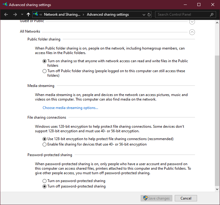Select Turn on password-protected sharing
Screen dimensions: 220x205
44,181
